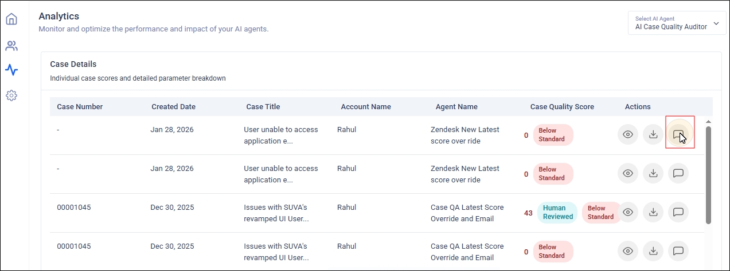Open comment icon for last visible row
Image resolution: width=730 pixels, height=271 pixels.
678,251
